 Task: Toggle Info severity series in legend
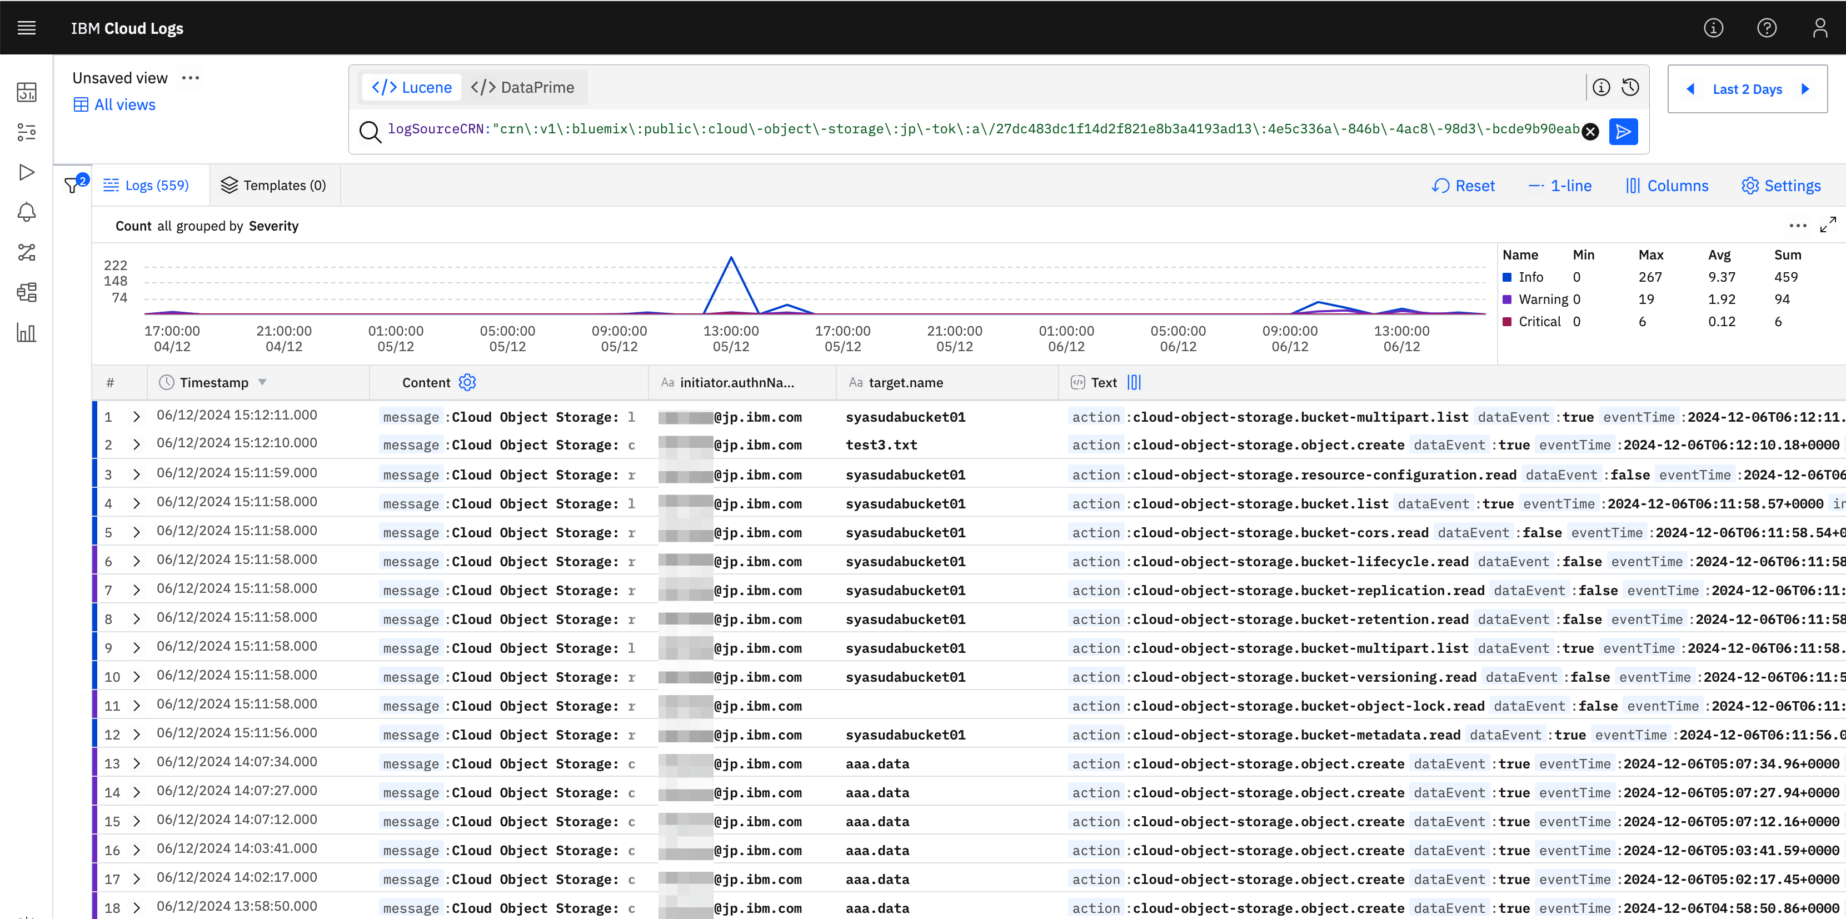pos(1530,277)
